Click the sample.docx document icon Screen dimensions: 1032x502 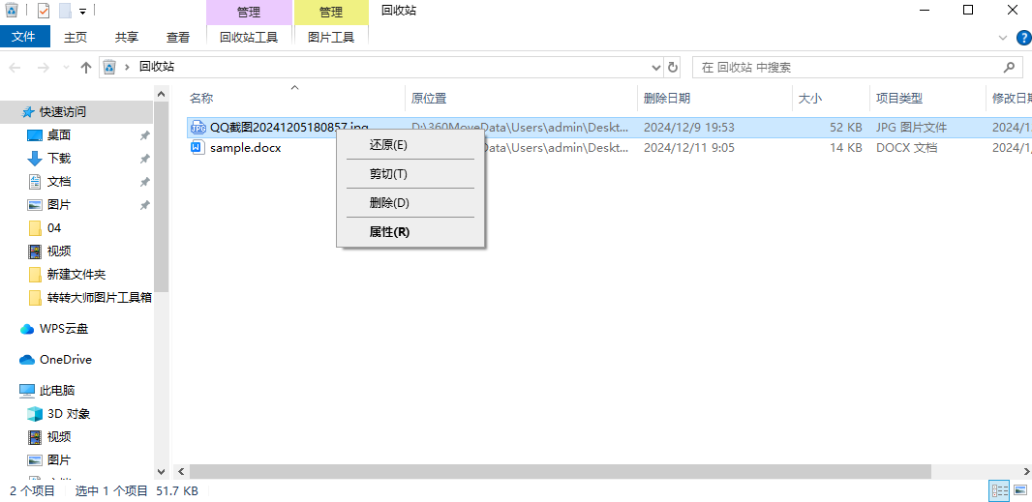coord(197,147)
